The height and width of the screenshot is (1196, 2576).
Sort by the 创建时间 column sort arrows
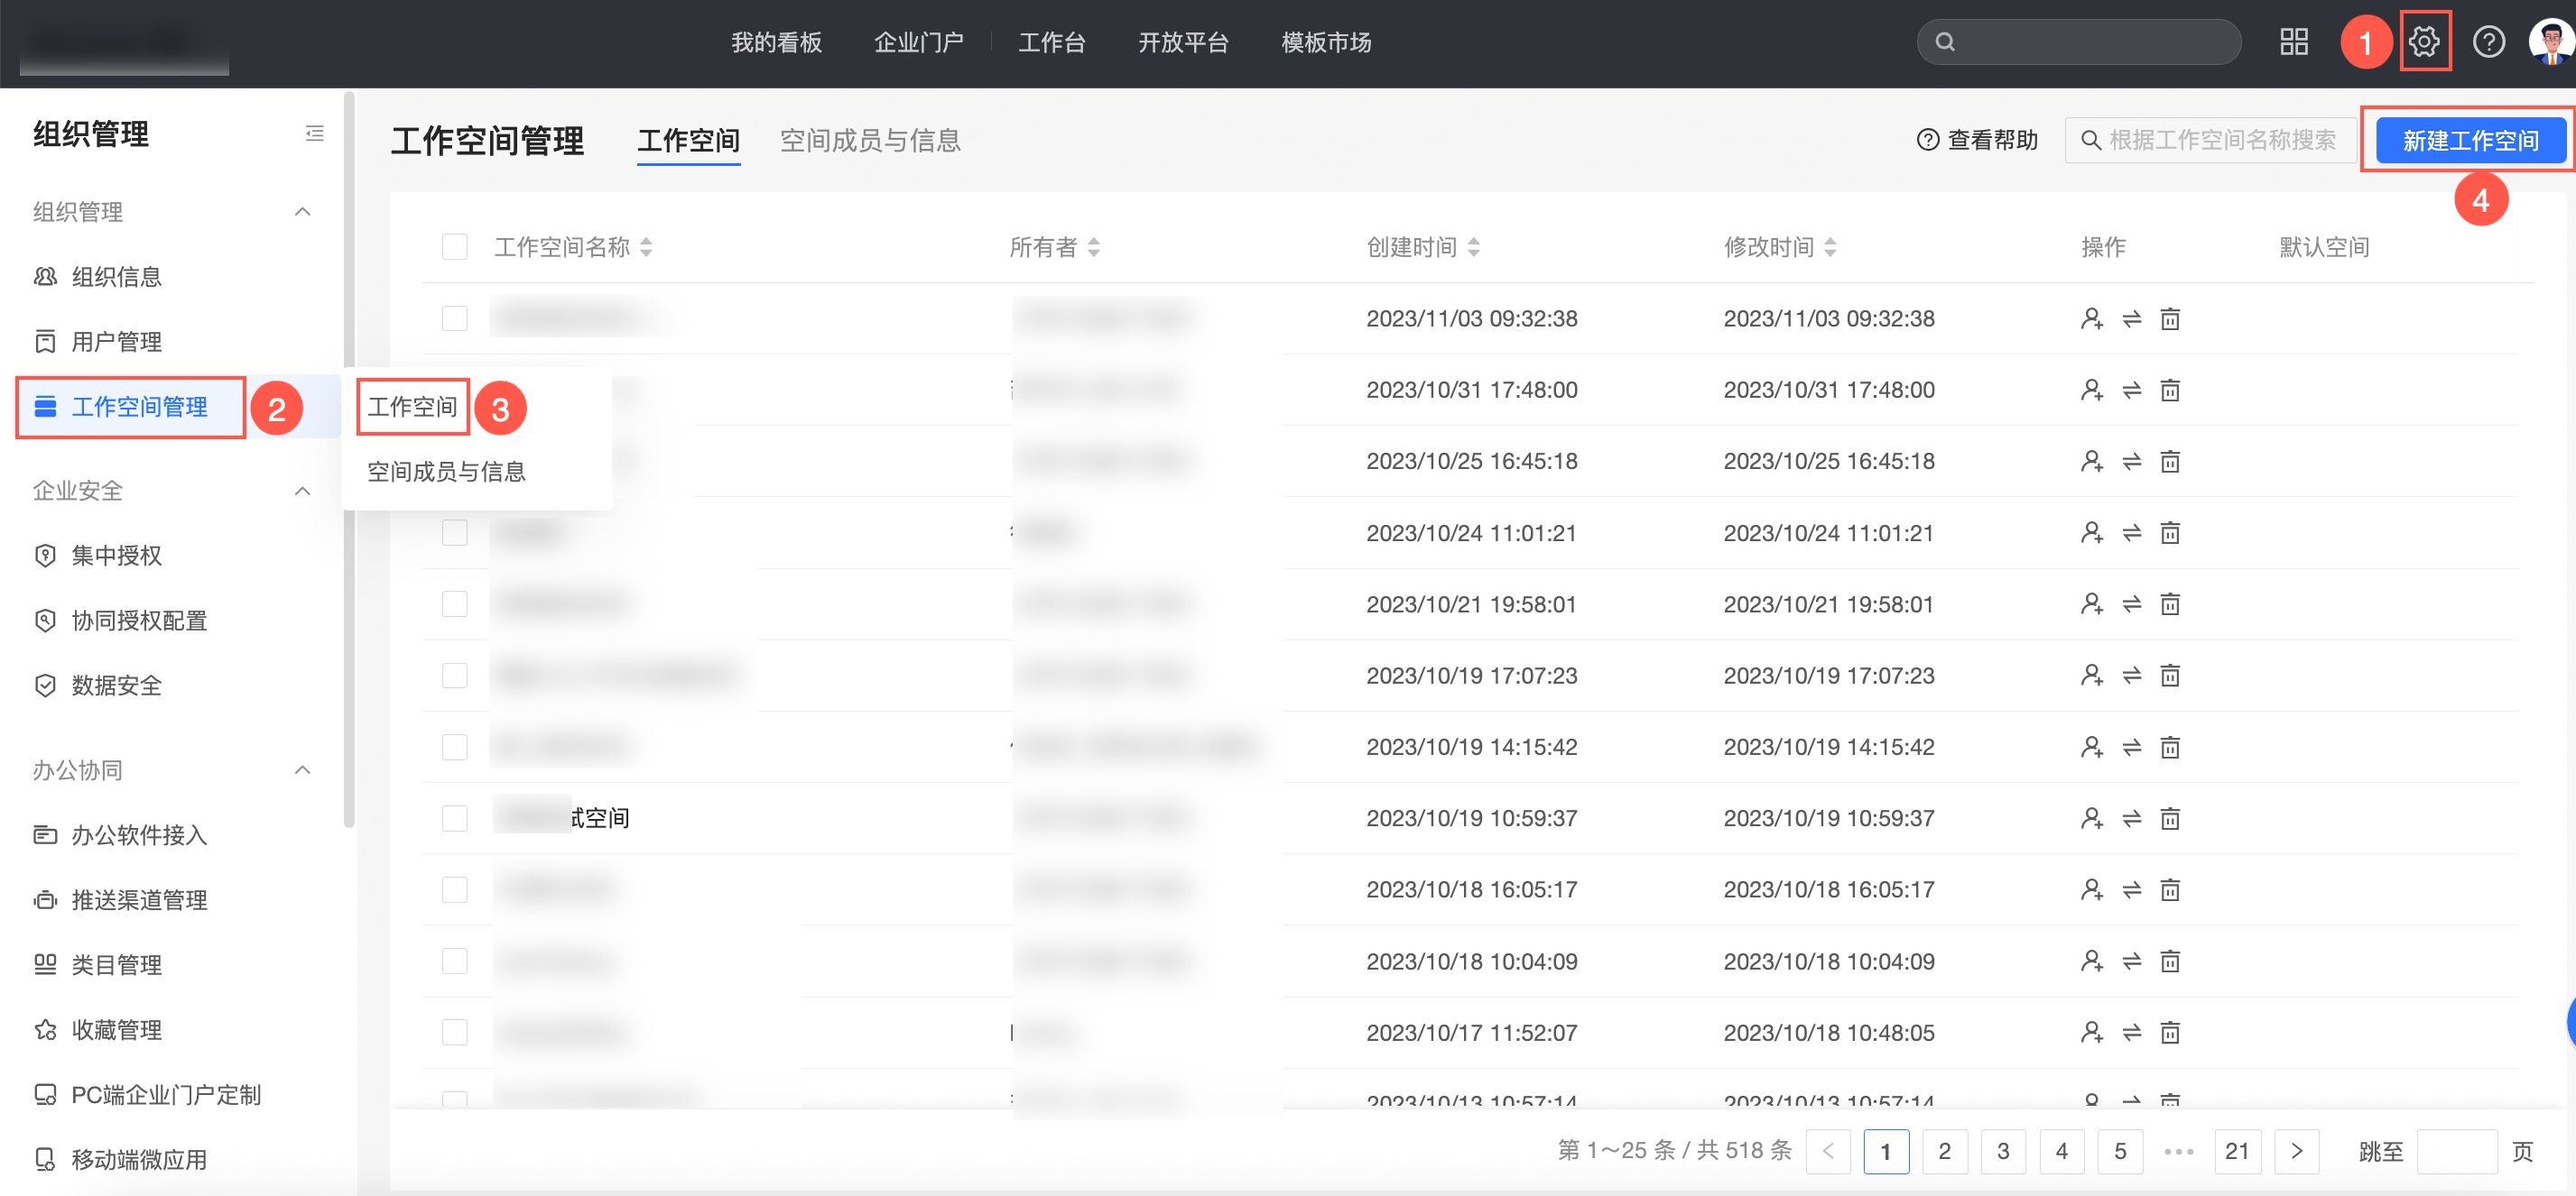1473,247
